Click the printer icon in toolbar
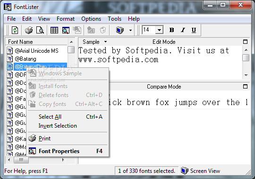The width and height of the screenshot is (255, 179). [29, 30]
